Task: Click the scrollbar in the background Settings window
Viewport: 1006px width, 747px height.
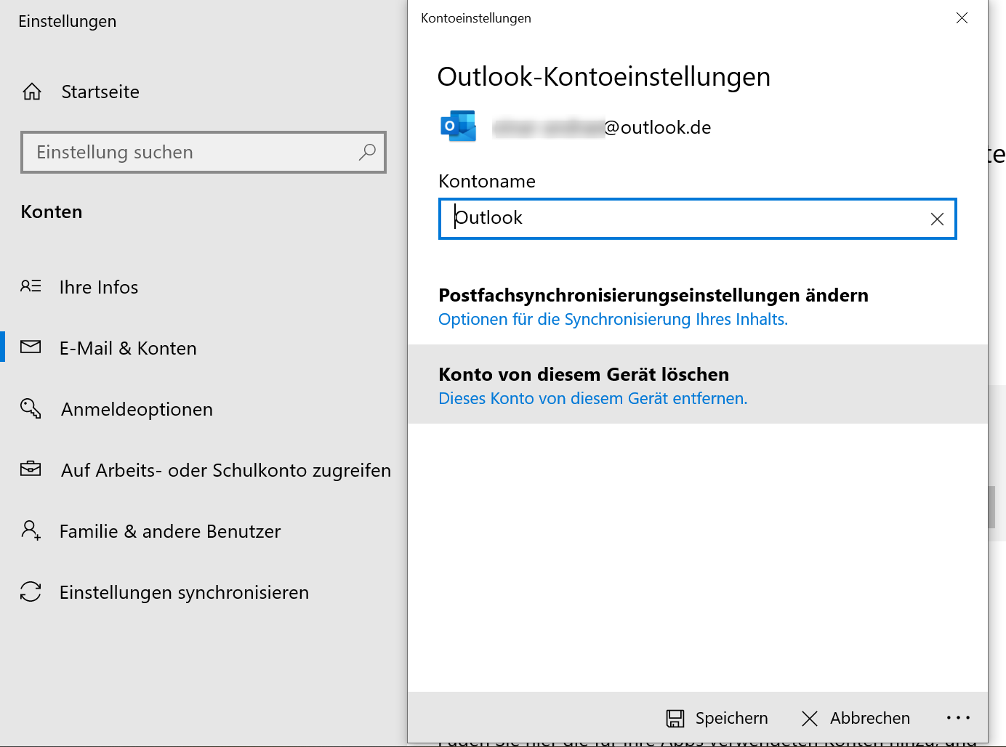Action: pos(991,507)
